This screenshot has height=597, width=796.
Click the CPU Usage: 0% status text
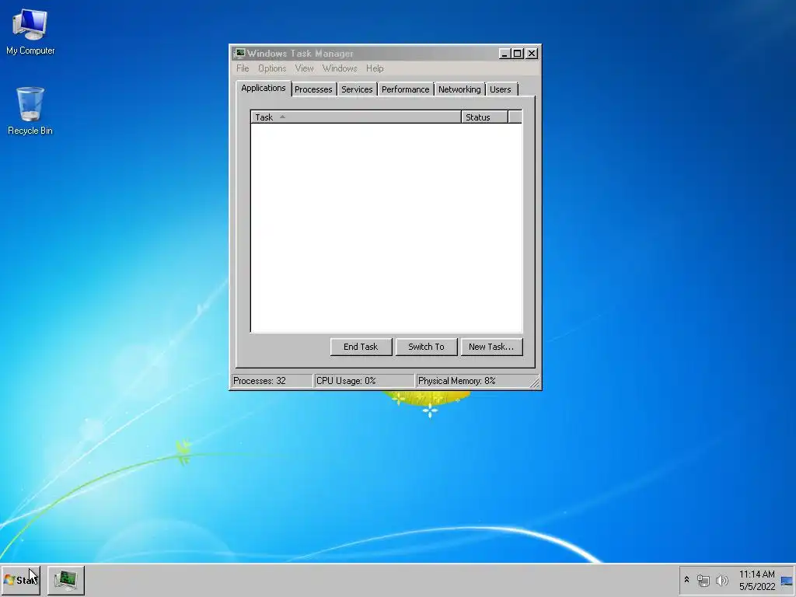[x=346, y=381]
